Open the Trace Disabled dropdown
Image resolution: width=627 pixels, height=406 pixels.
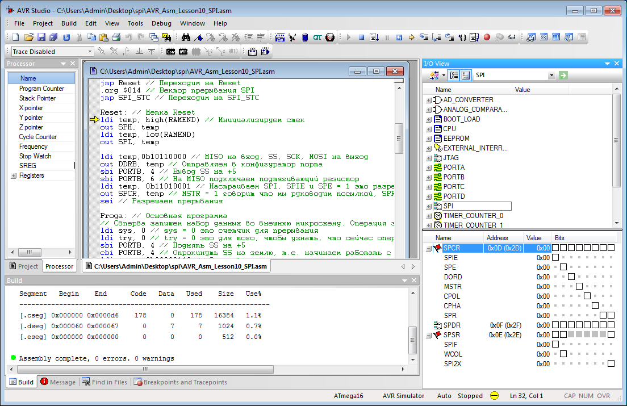pyautogui.click(x=90, y=52)
